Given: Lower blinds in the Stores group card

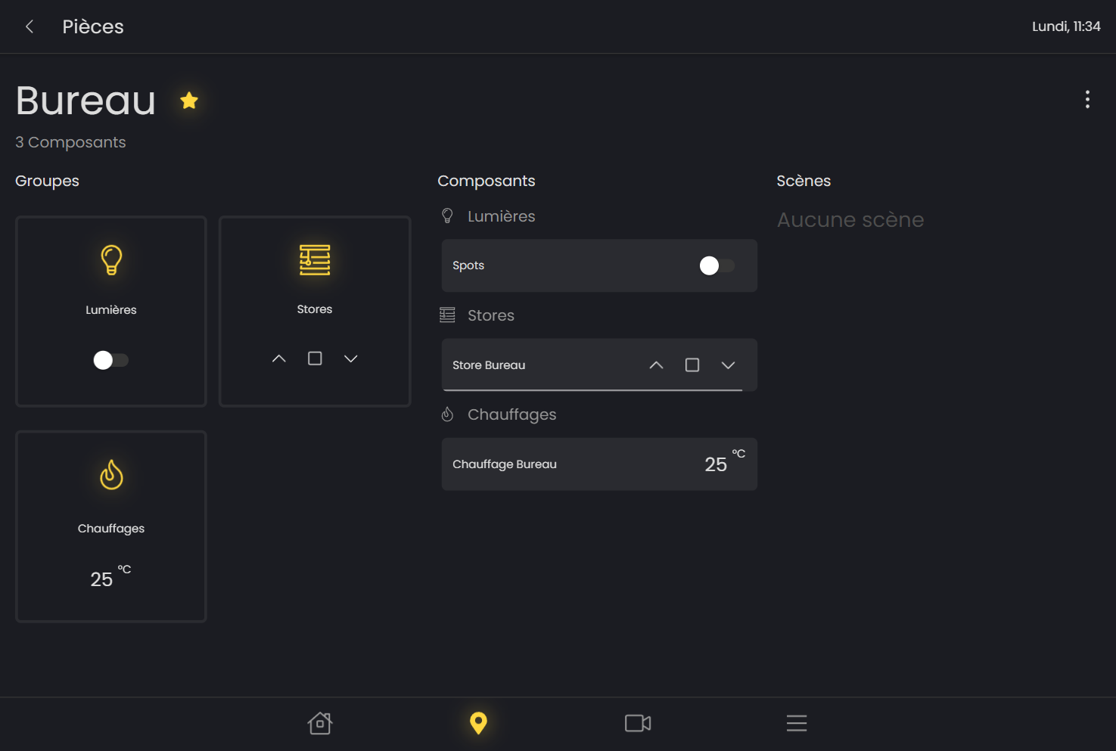Looking at the screenshot, I should tap(350, 358).
